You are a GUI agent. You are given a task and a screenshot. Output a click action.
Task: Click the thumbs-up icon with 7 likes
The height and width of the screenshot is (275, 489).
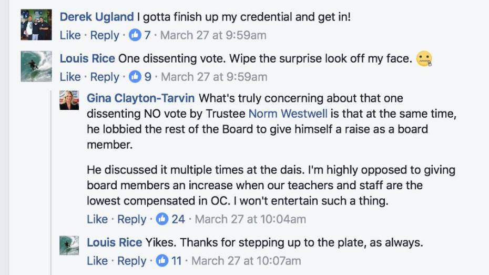coord(135,36)
